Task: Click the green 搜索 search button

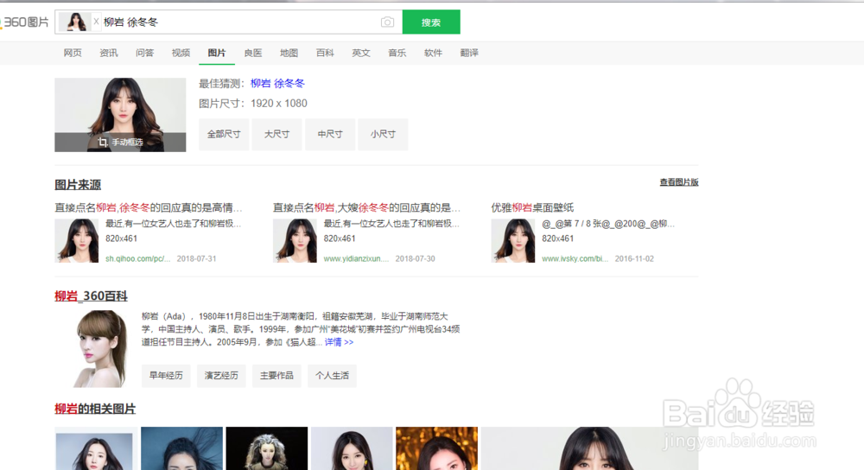Action: [431, 22]
